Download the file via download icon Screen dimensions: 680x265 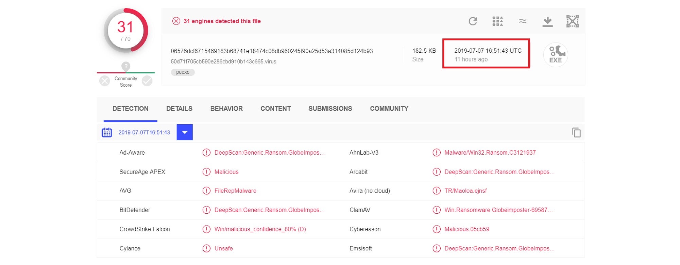(x=547, y=21)
